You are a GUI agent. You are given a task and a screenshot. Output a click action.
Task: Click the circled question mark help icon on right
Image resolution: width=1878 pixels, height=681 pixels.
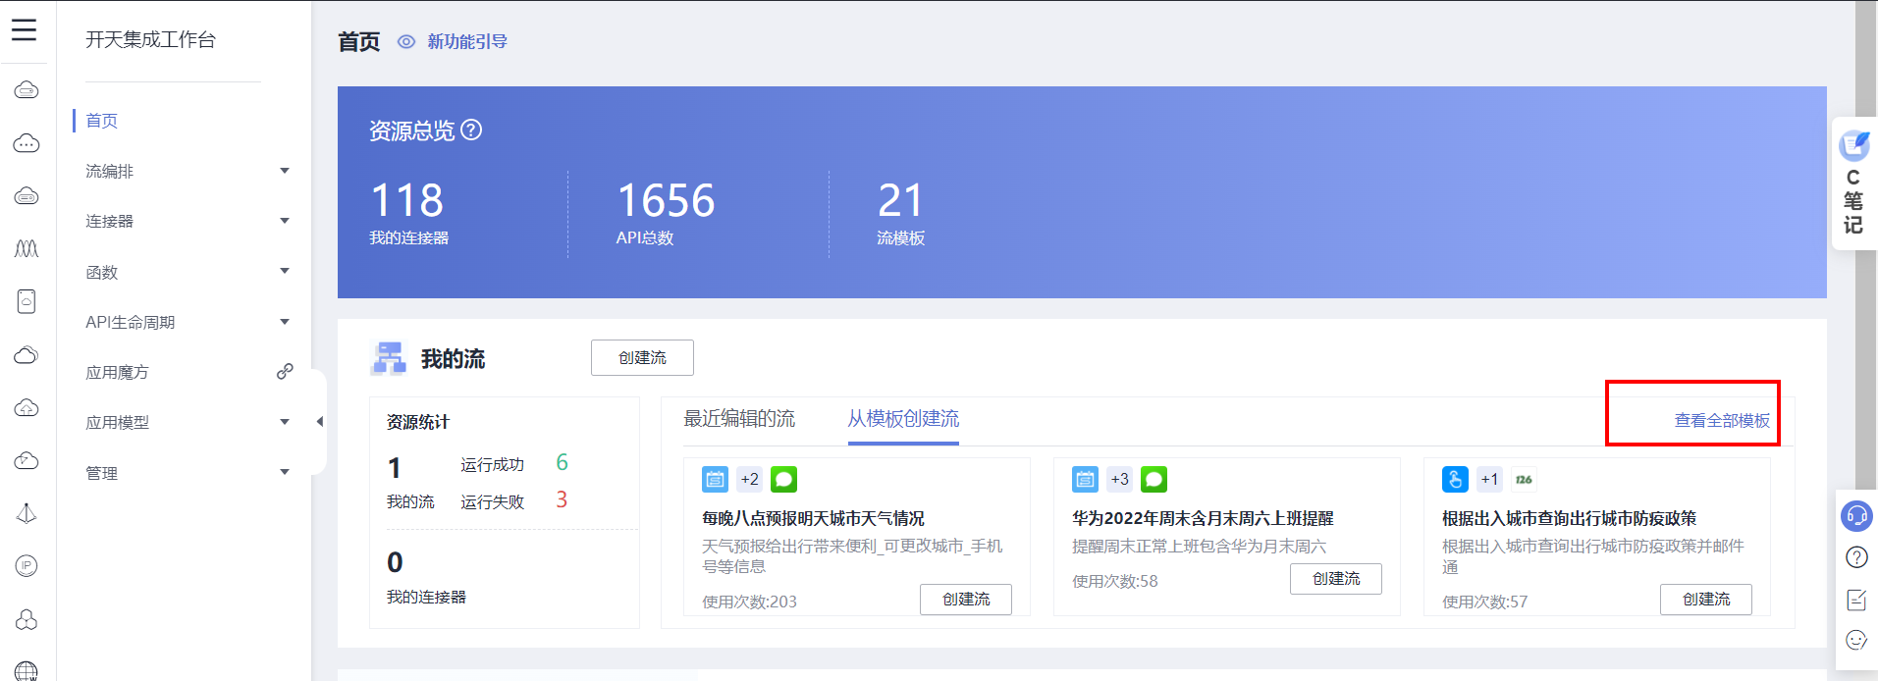1856,557
